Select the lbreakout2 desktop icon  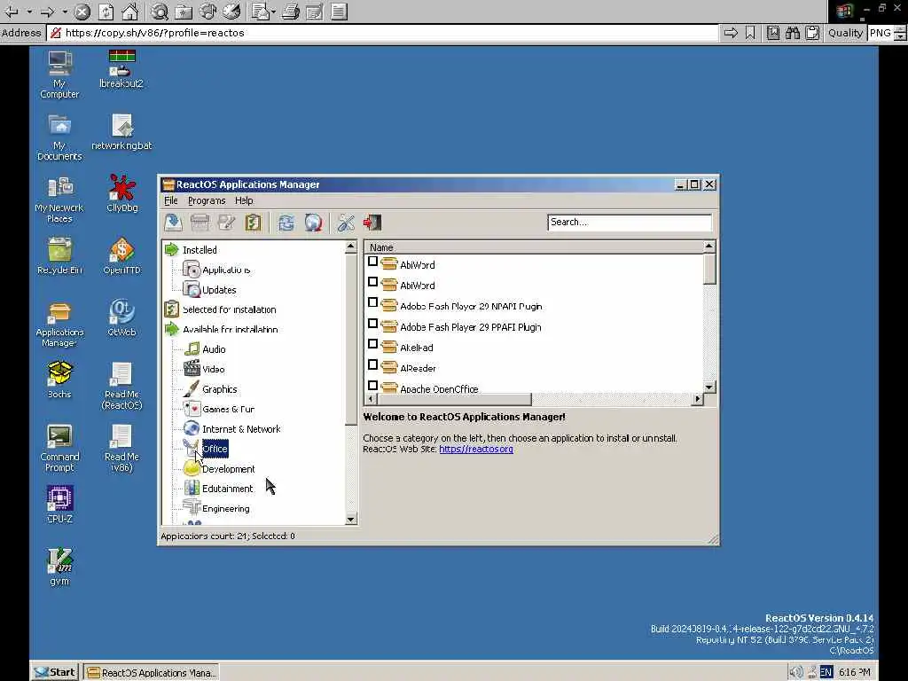pyautogui.click(x=121, y=69)
